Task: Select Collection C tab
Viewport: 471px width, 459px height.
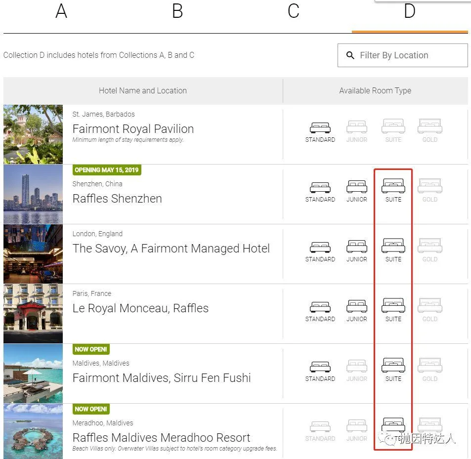Action: pos(294,11)
